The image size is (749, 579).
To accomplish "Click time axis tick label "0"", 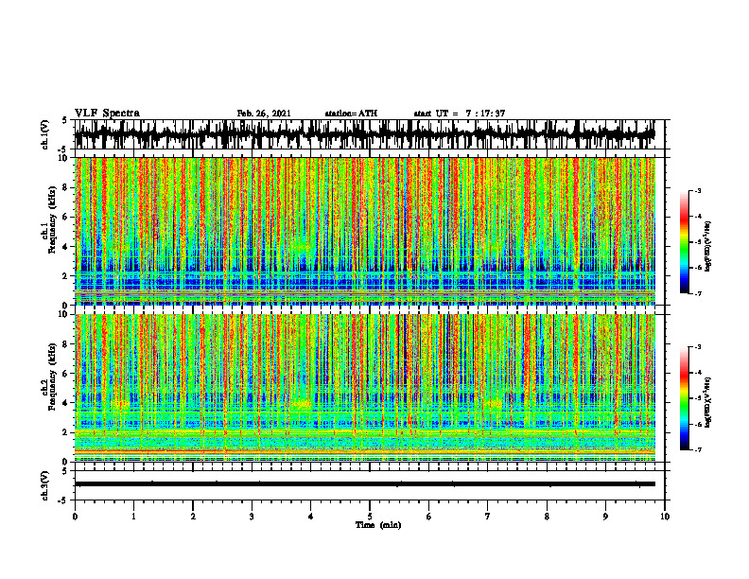I will coord(75,517).
